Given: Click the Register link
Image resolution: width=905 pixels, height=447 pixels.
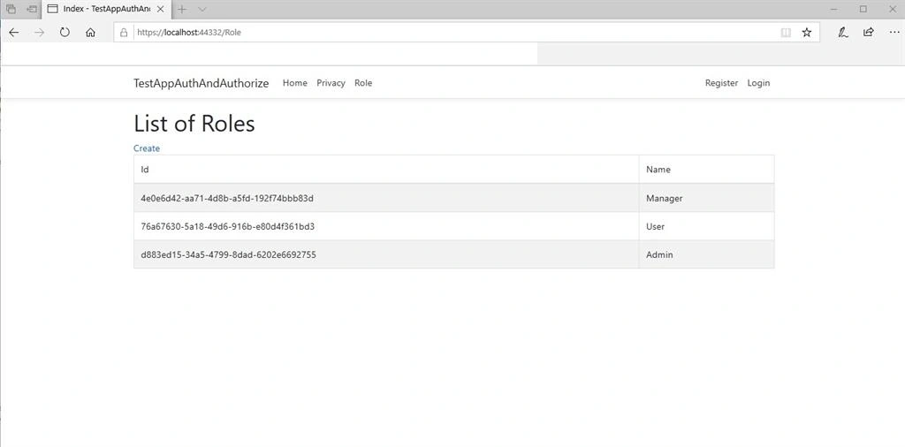Looking at the screenshot, I should point(721,83).
